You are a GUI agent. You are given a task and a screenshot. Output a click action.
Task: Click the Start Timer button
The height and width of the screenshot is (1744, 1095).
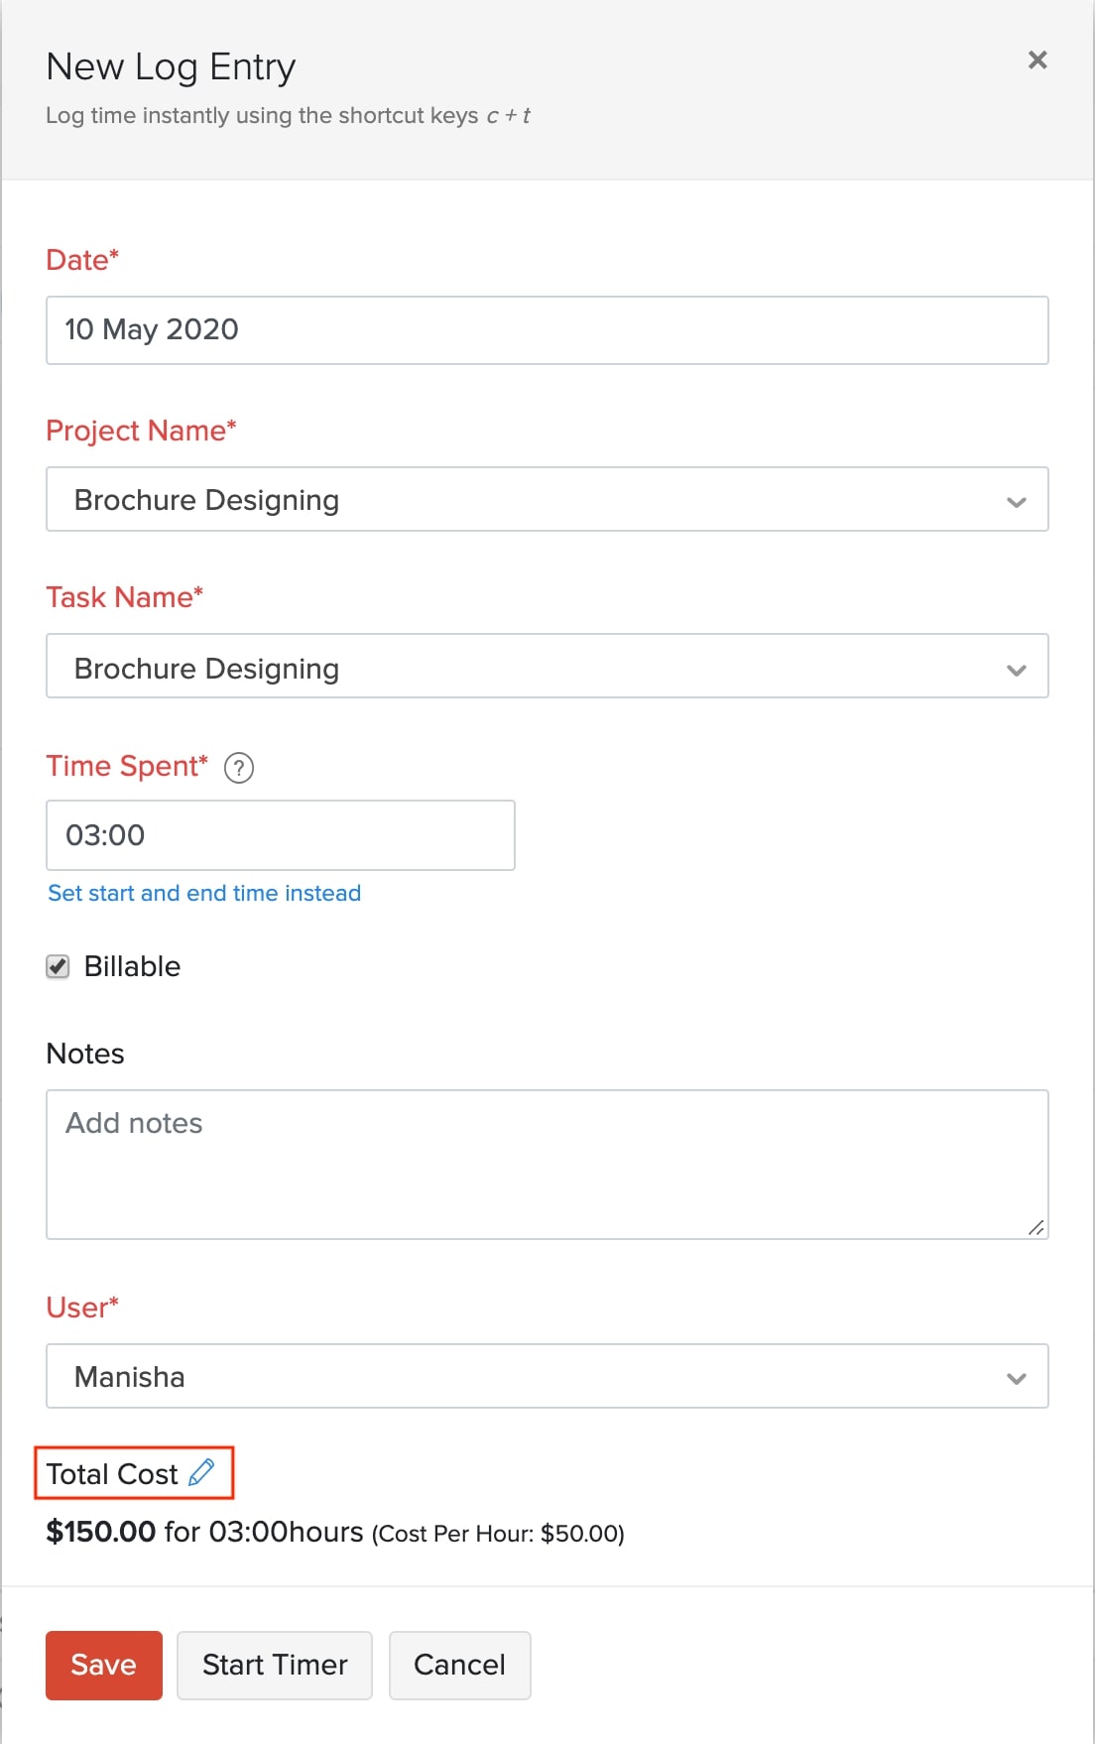275,1665
